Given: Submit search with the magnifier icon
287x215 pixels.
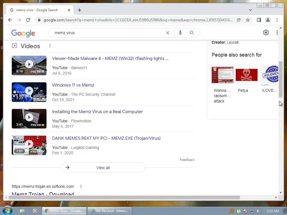Looking at the screenshot, I should point(192,33).
